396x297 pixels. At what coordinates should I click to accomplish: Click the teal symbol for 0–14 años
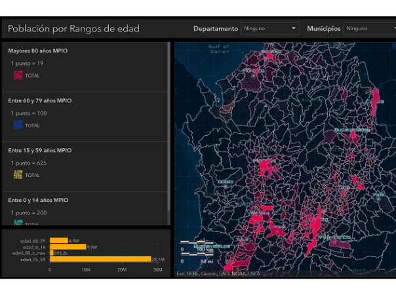click(18, 223)
